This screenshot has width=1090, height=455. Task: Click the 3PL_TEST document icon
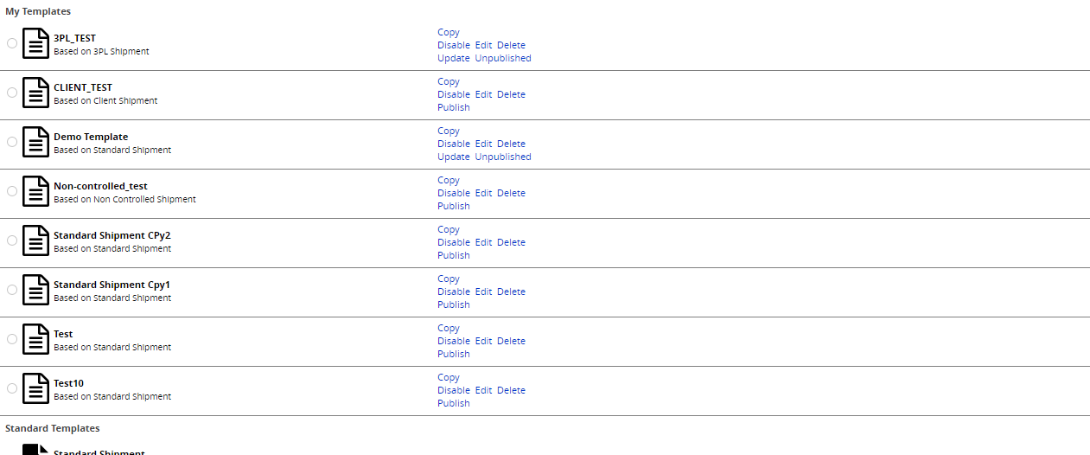click(35, 43)
